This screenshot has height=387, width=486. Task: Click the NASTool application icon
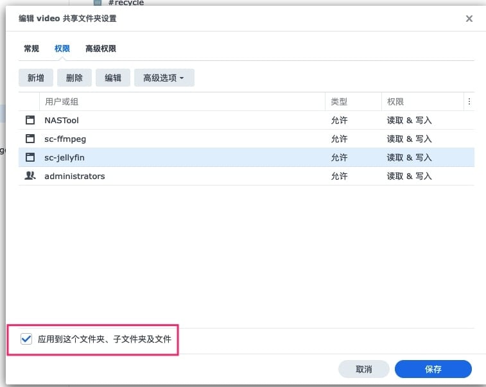tap(30, 120)
